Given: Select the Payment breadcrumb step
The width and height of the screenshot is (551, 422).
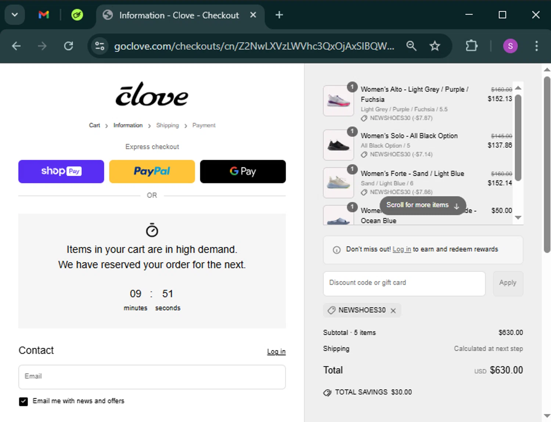Looking at the screenshot, I should 204,125.
